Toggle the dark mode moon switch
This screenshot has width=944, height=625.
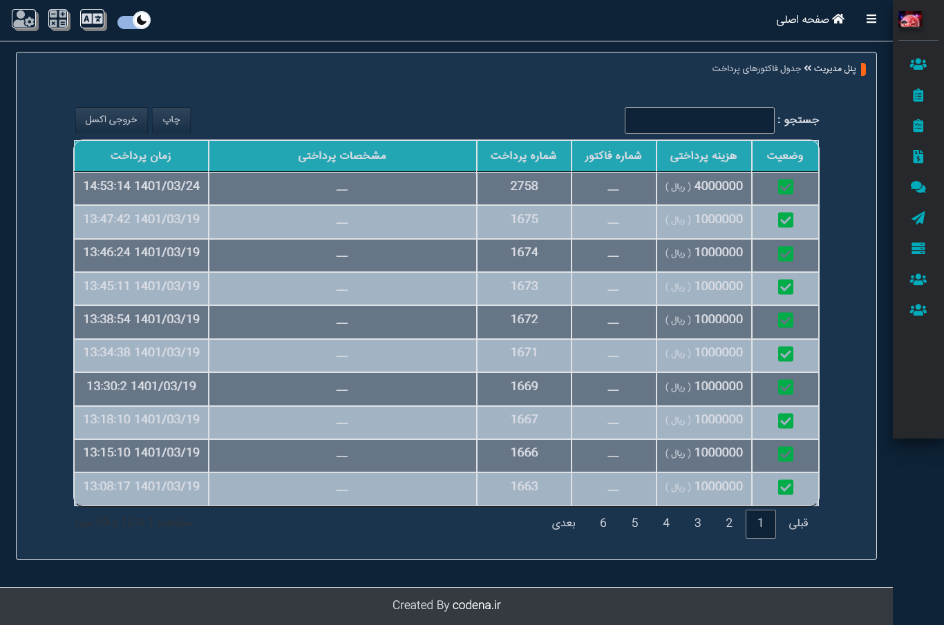[134, 21]
